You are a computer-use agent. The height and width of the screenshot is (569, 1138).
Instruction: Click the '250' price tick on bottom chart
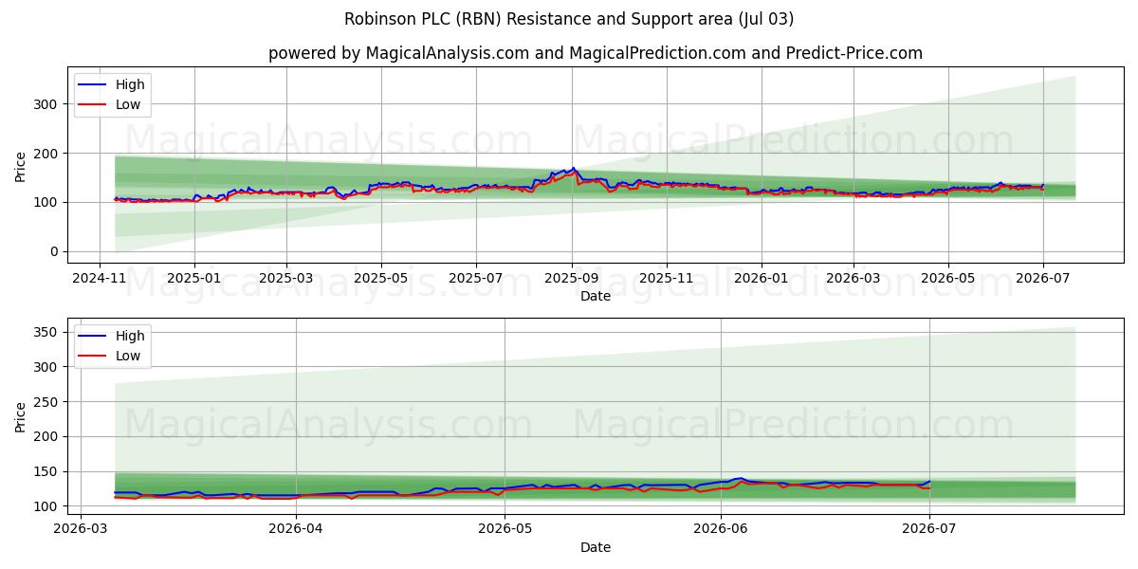click(46, 402)
